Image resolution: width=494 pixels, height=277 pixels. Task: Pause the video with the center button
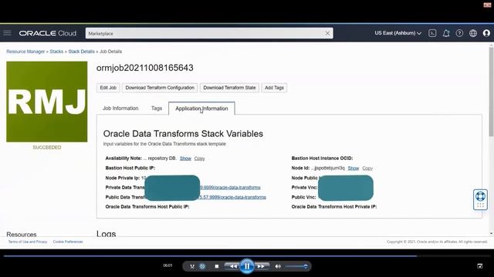247,266
